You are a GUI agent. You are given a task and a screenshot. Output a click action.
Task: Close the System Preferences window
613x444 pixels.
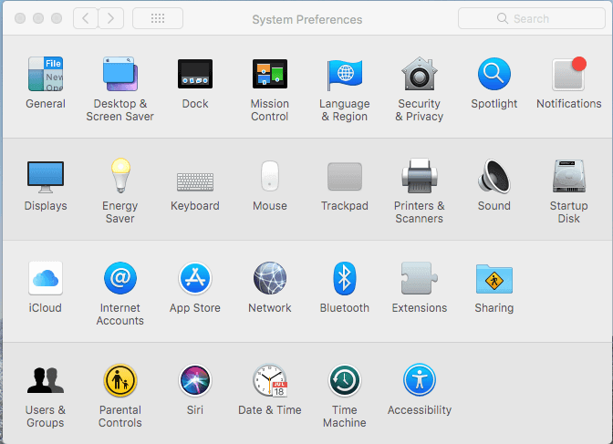20,18
